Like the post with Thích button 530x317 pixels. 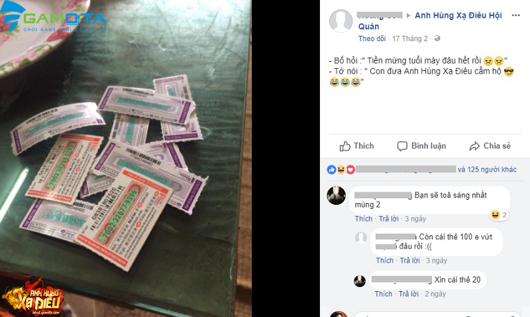(x=356, y=146)
